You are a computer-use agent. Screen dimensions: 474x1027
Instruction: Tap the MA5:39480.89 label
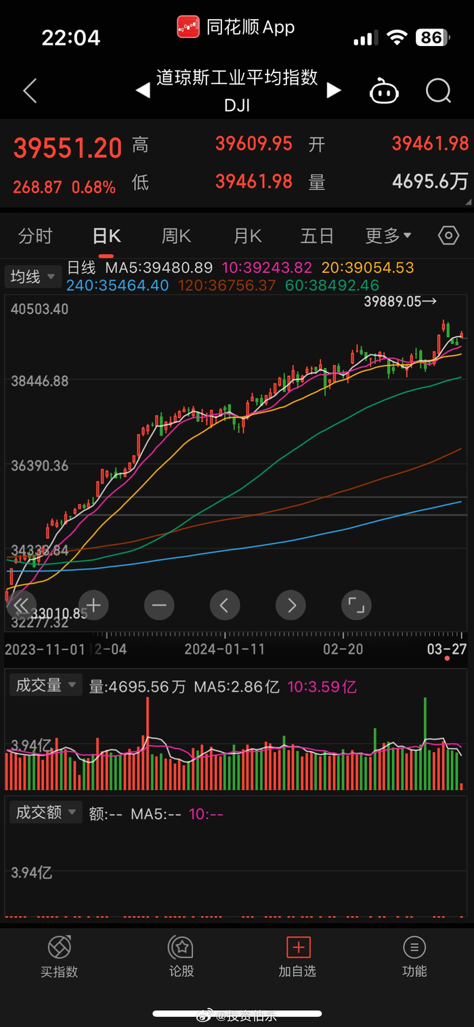(x=158, y=268)
